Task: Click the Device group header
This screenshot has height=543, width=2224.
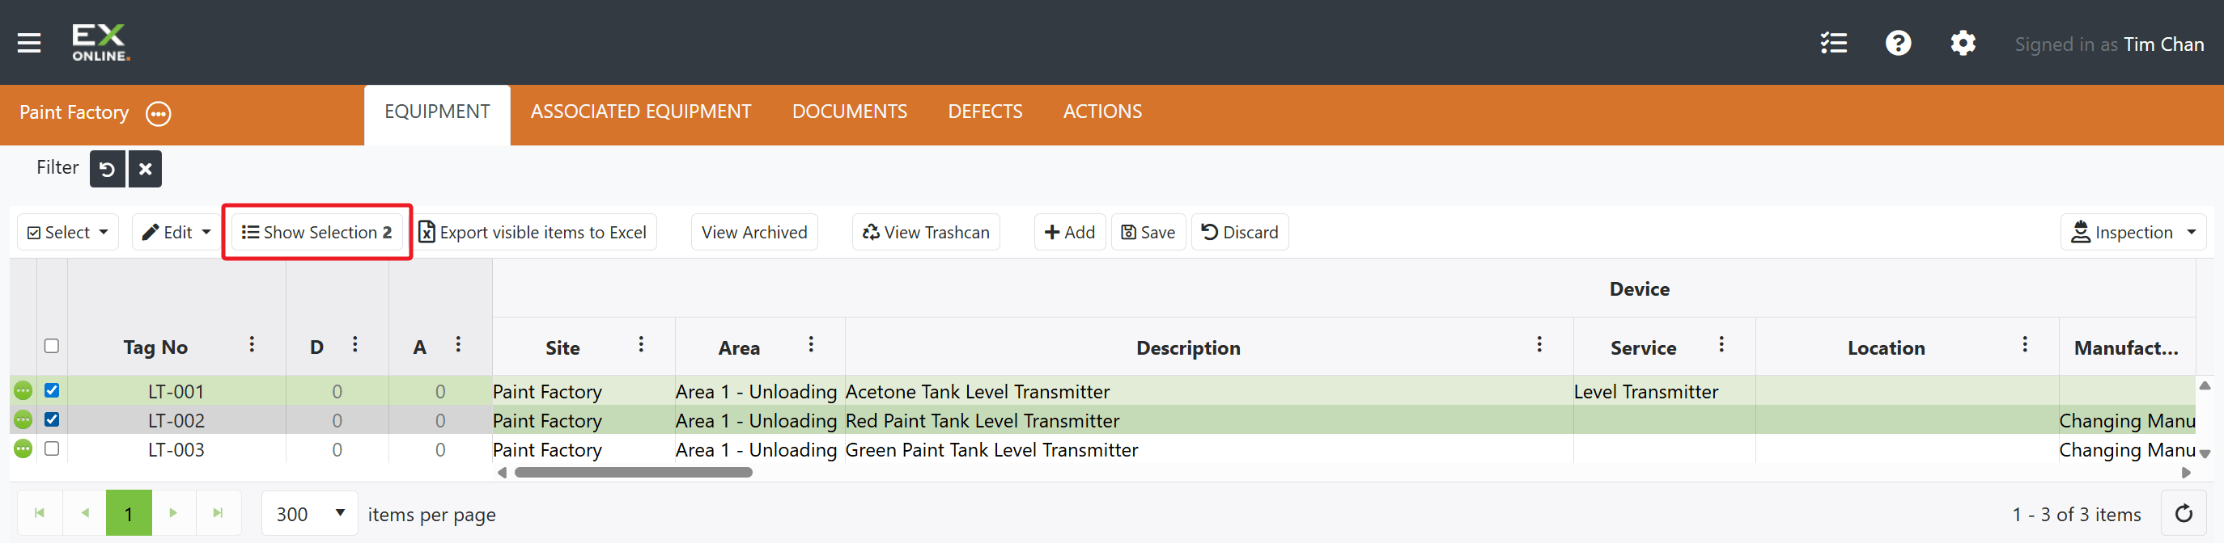Action: click(x=1639, y=288)
